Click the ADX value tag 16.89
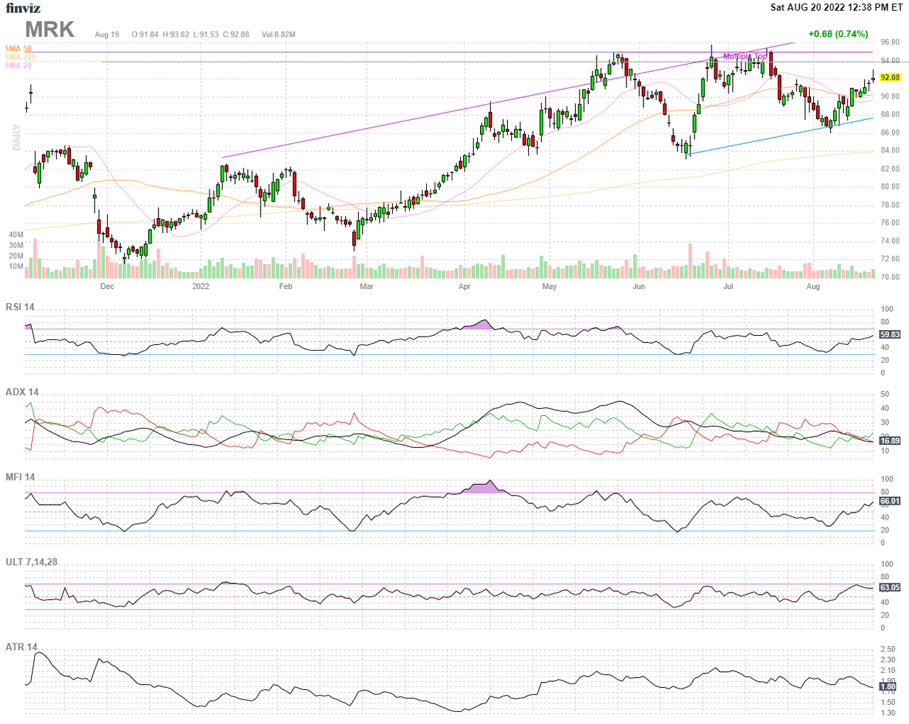This screenshot has height=724, width=909. tap(890, 441)
